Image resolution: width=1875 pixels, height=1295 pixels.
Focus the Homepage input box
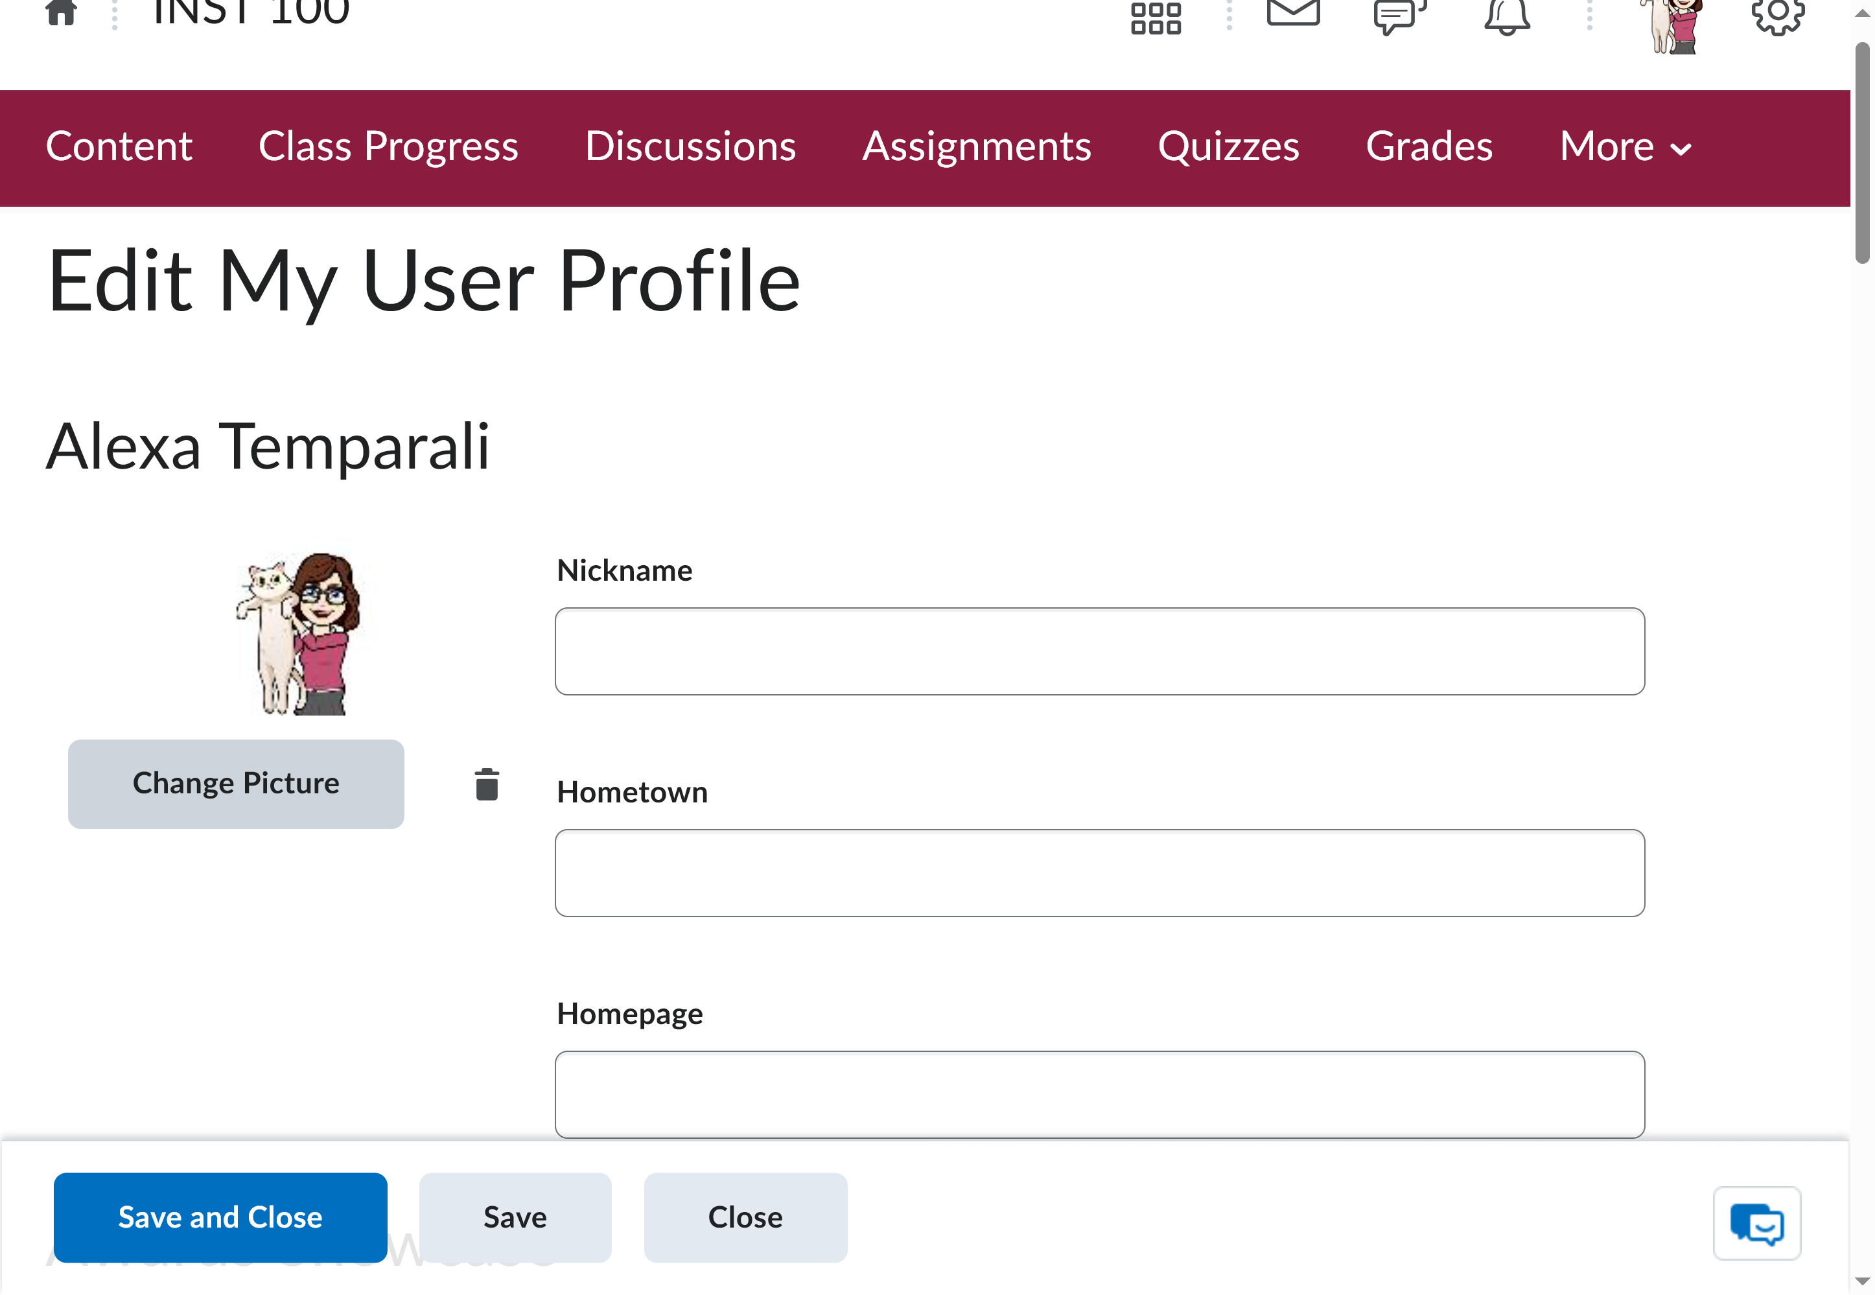1100,1095
